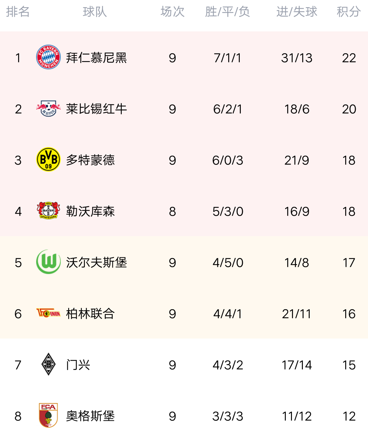Click the 奥格斯堡 team name

tap(90, 416)
